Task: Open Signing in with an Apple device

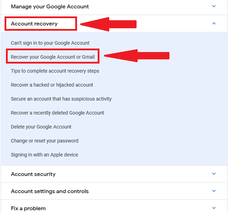Action: 44,155
